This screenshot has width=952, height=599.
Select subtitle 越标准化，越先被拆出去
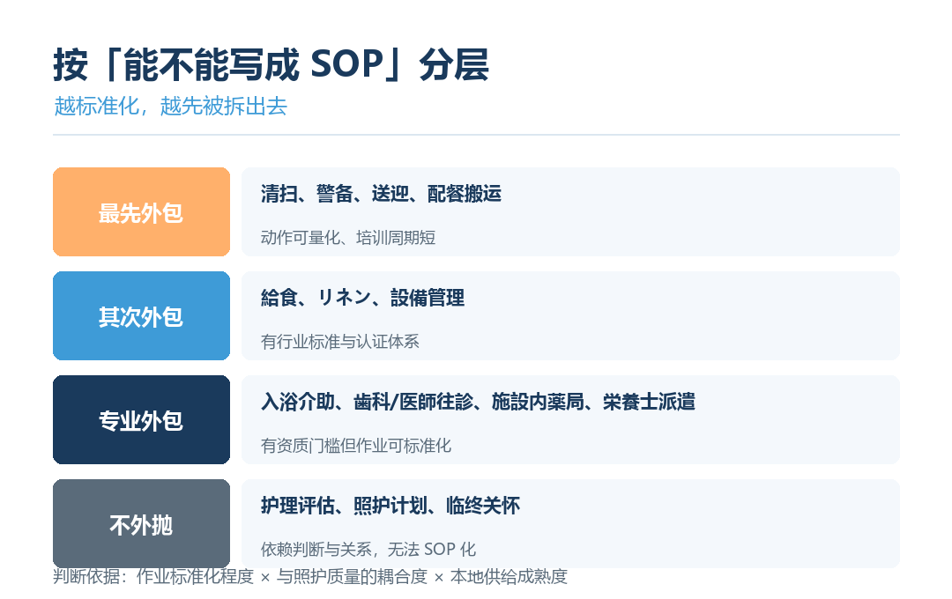tap(170, 107)
